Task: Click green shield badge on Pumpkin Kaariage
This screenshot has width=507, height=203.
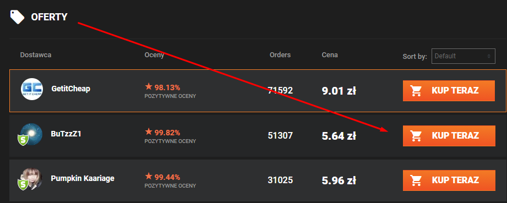Action: 23,184
